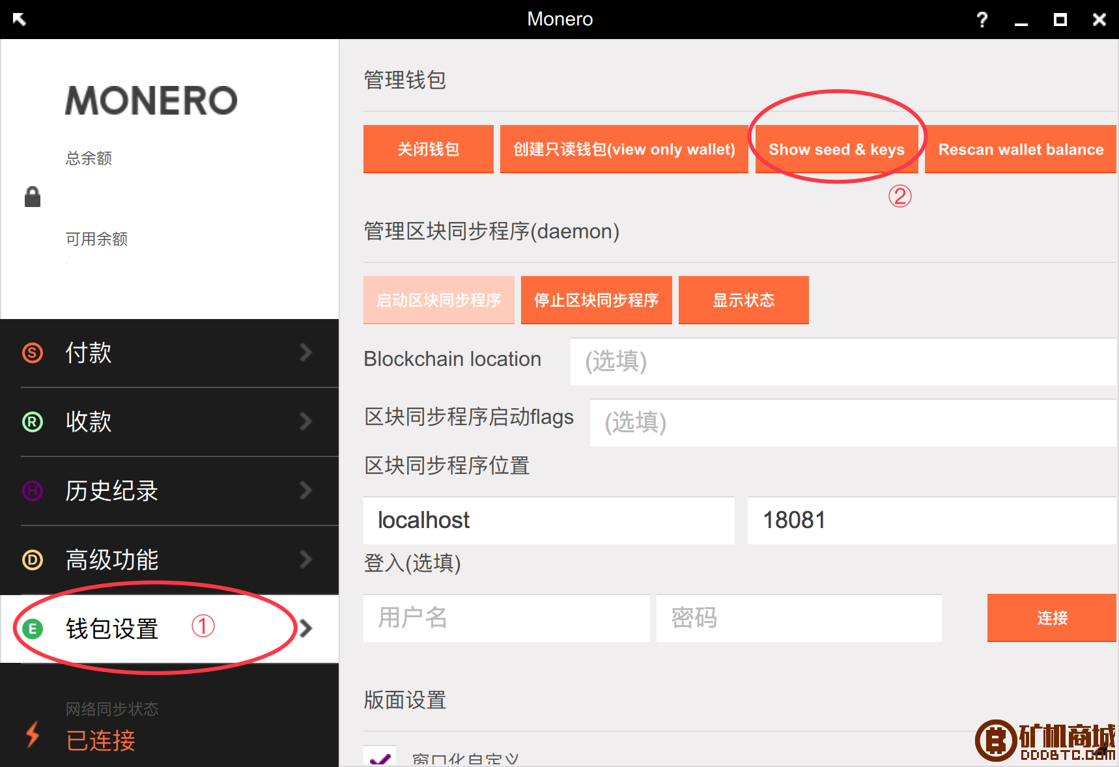
Task: Click the localhost address field
Action: [x=549, y=520]
